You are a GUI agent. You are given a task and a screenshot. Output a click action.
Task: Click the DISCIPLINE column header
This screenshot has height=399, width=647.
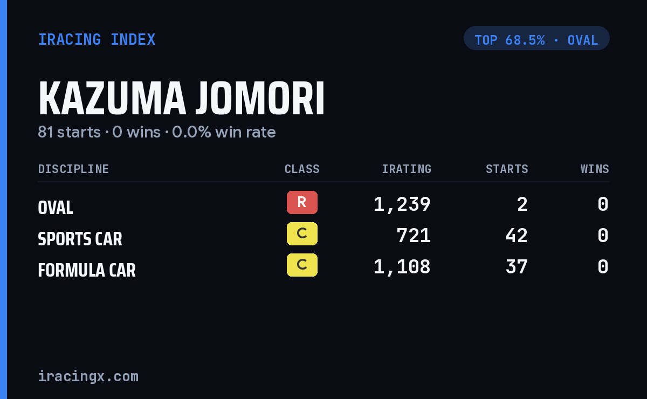pos(73,169)
